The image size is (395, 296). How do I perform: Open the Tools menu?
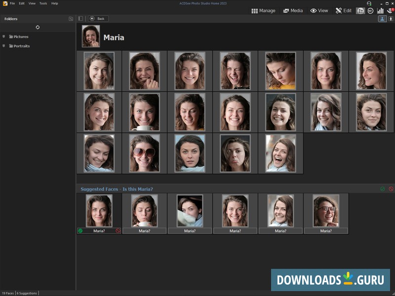(43, 3)
